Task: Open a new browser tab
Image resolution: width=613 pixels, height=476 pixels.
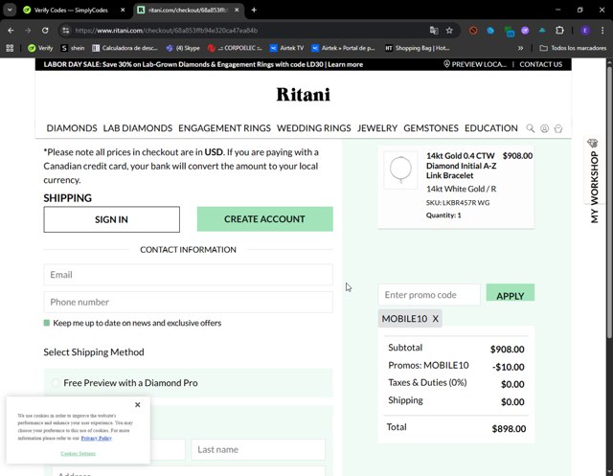Action: point(254,11)
